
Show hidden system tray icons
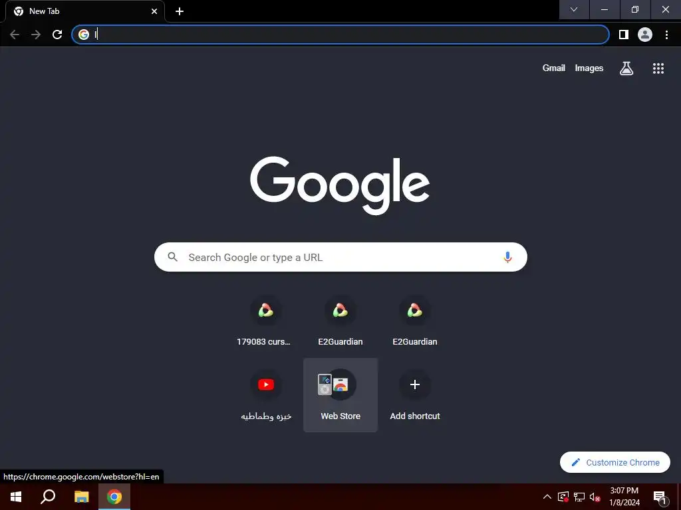coord(547,497)
